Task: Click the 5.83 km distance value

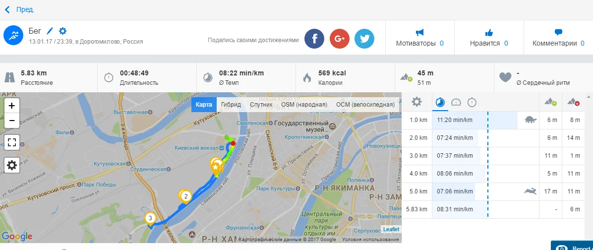Action: pos(34,73)
